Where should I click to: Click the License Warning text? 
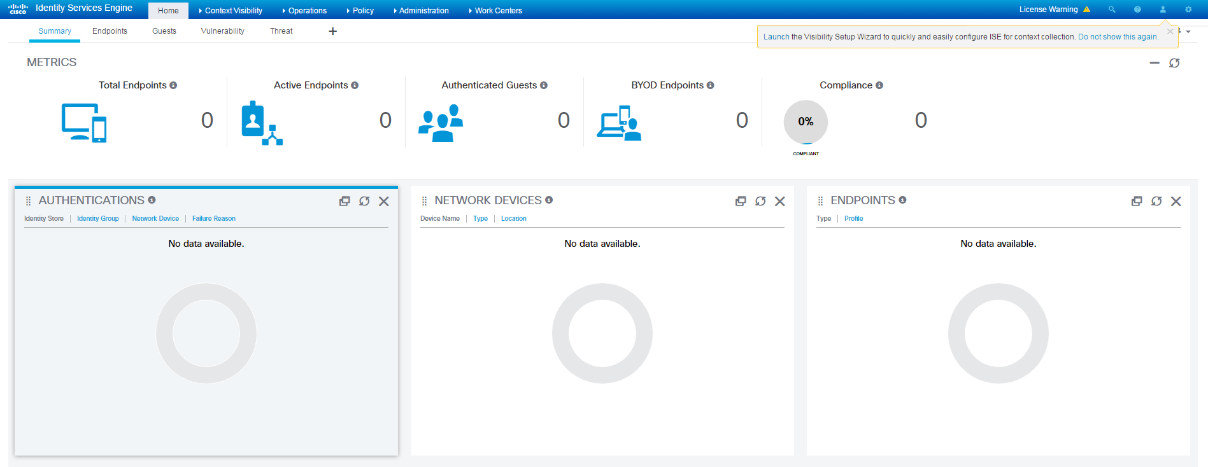click(x=1048, y=10)
